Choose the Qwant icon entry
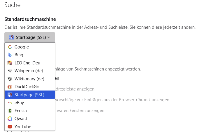The image size is (199, 132). pos(10,119)
